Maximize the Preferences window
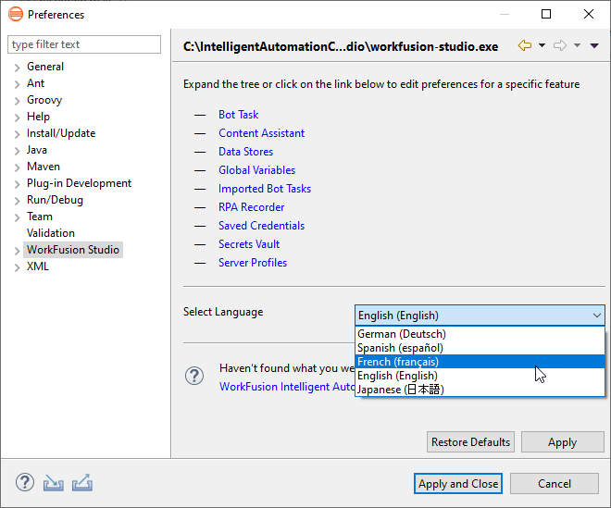The height and width of the screenshot is (508, 611). pos(546,14)
